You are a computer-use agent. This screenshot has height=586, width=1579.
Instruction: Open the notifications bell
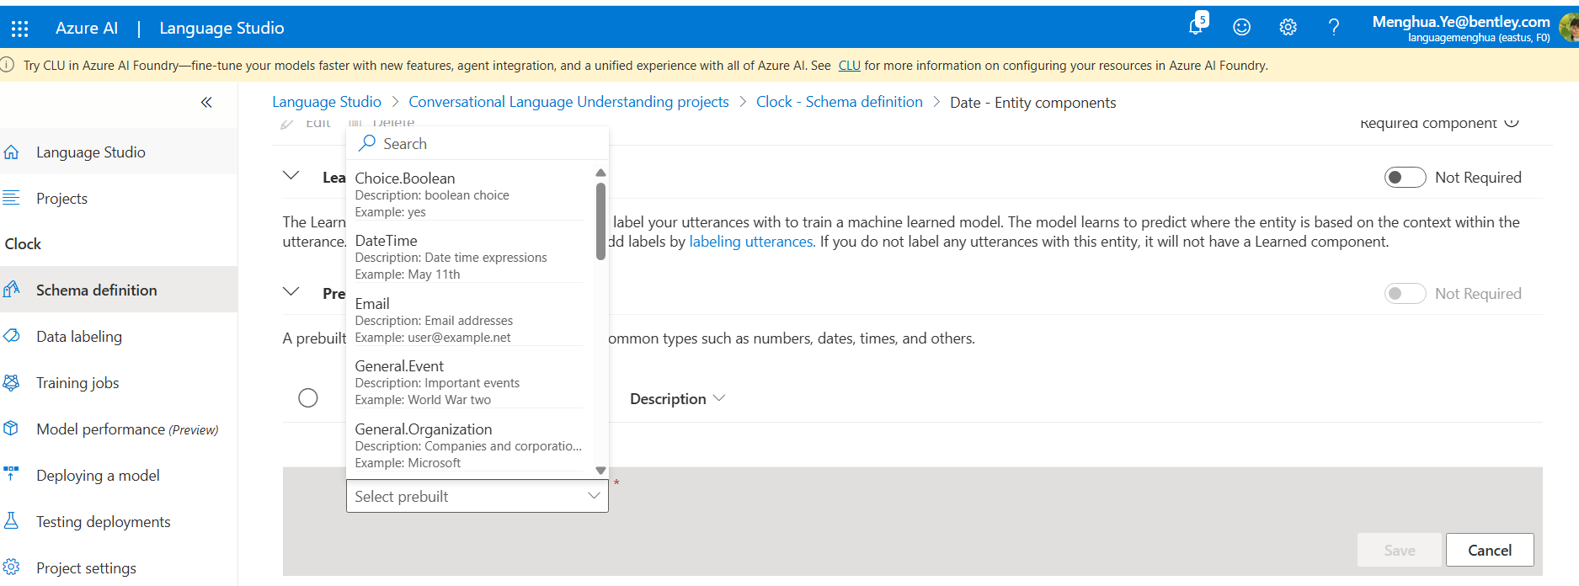tap(1197, 25)
